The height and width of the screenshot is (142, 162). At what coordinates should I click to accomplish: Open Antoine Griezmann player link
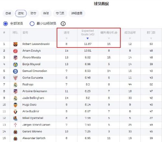(x=35, y=91)
